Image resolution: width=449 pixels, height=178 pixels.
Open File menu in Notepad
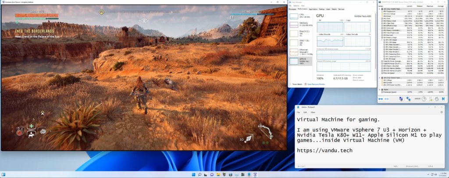click(x=298, y=112)
